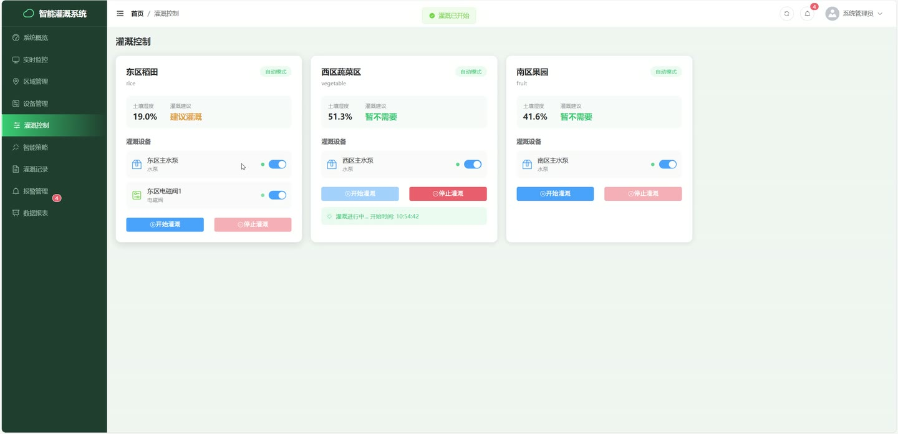This screenshot has width=898, height=434.
Task: Click the 西区蔬菜区 card title
Action: [341, 72]
